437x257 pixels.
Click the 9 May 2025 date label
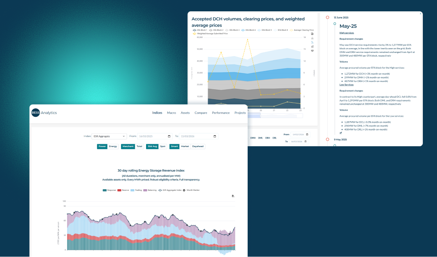click(x=340, y=139)
